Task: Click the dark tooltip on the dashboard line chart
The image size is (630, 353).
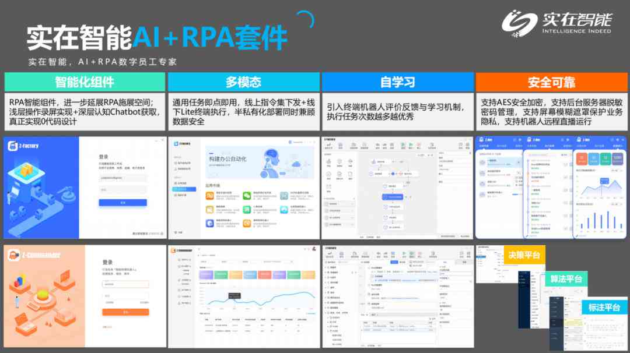Action: 235,296
